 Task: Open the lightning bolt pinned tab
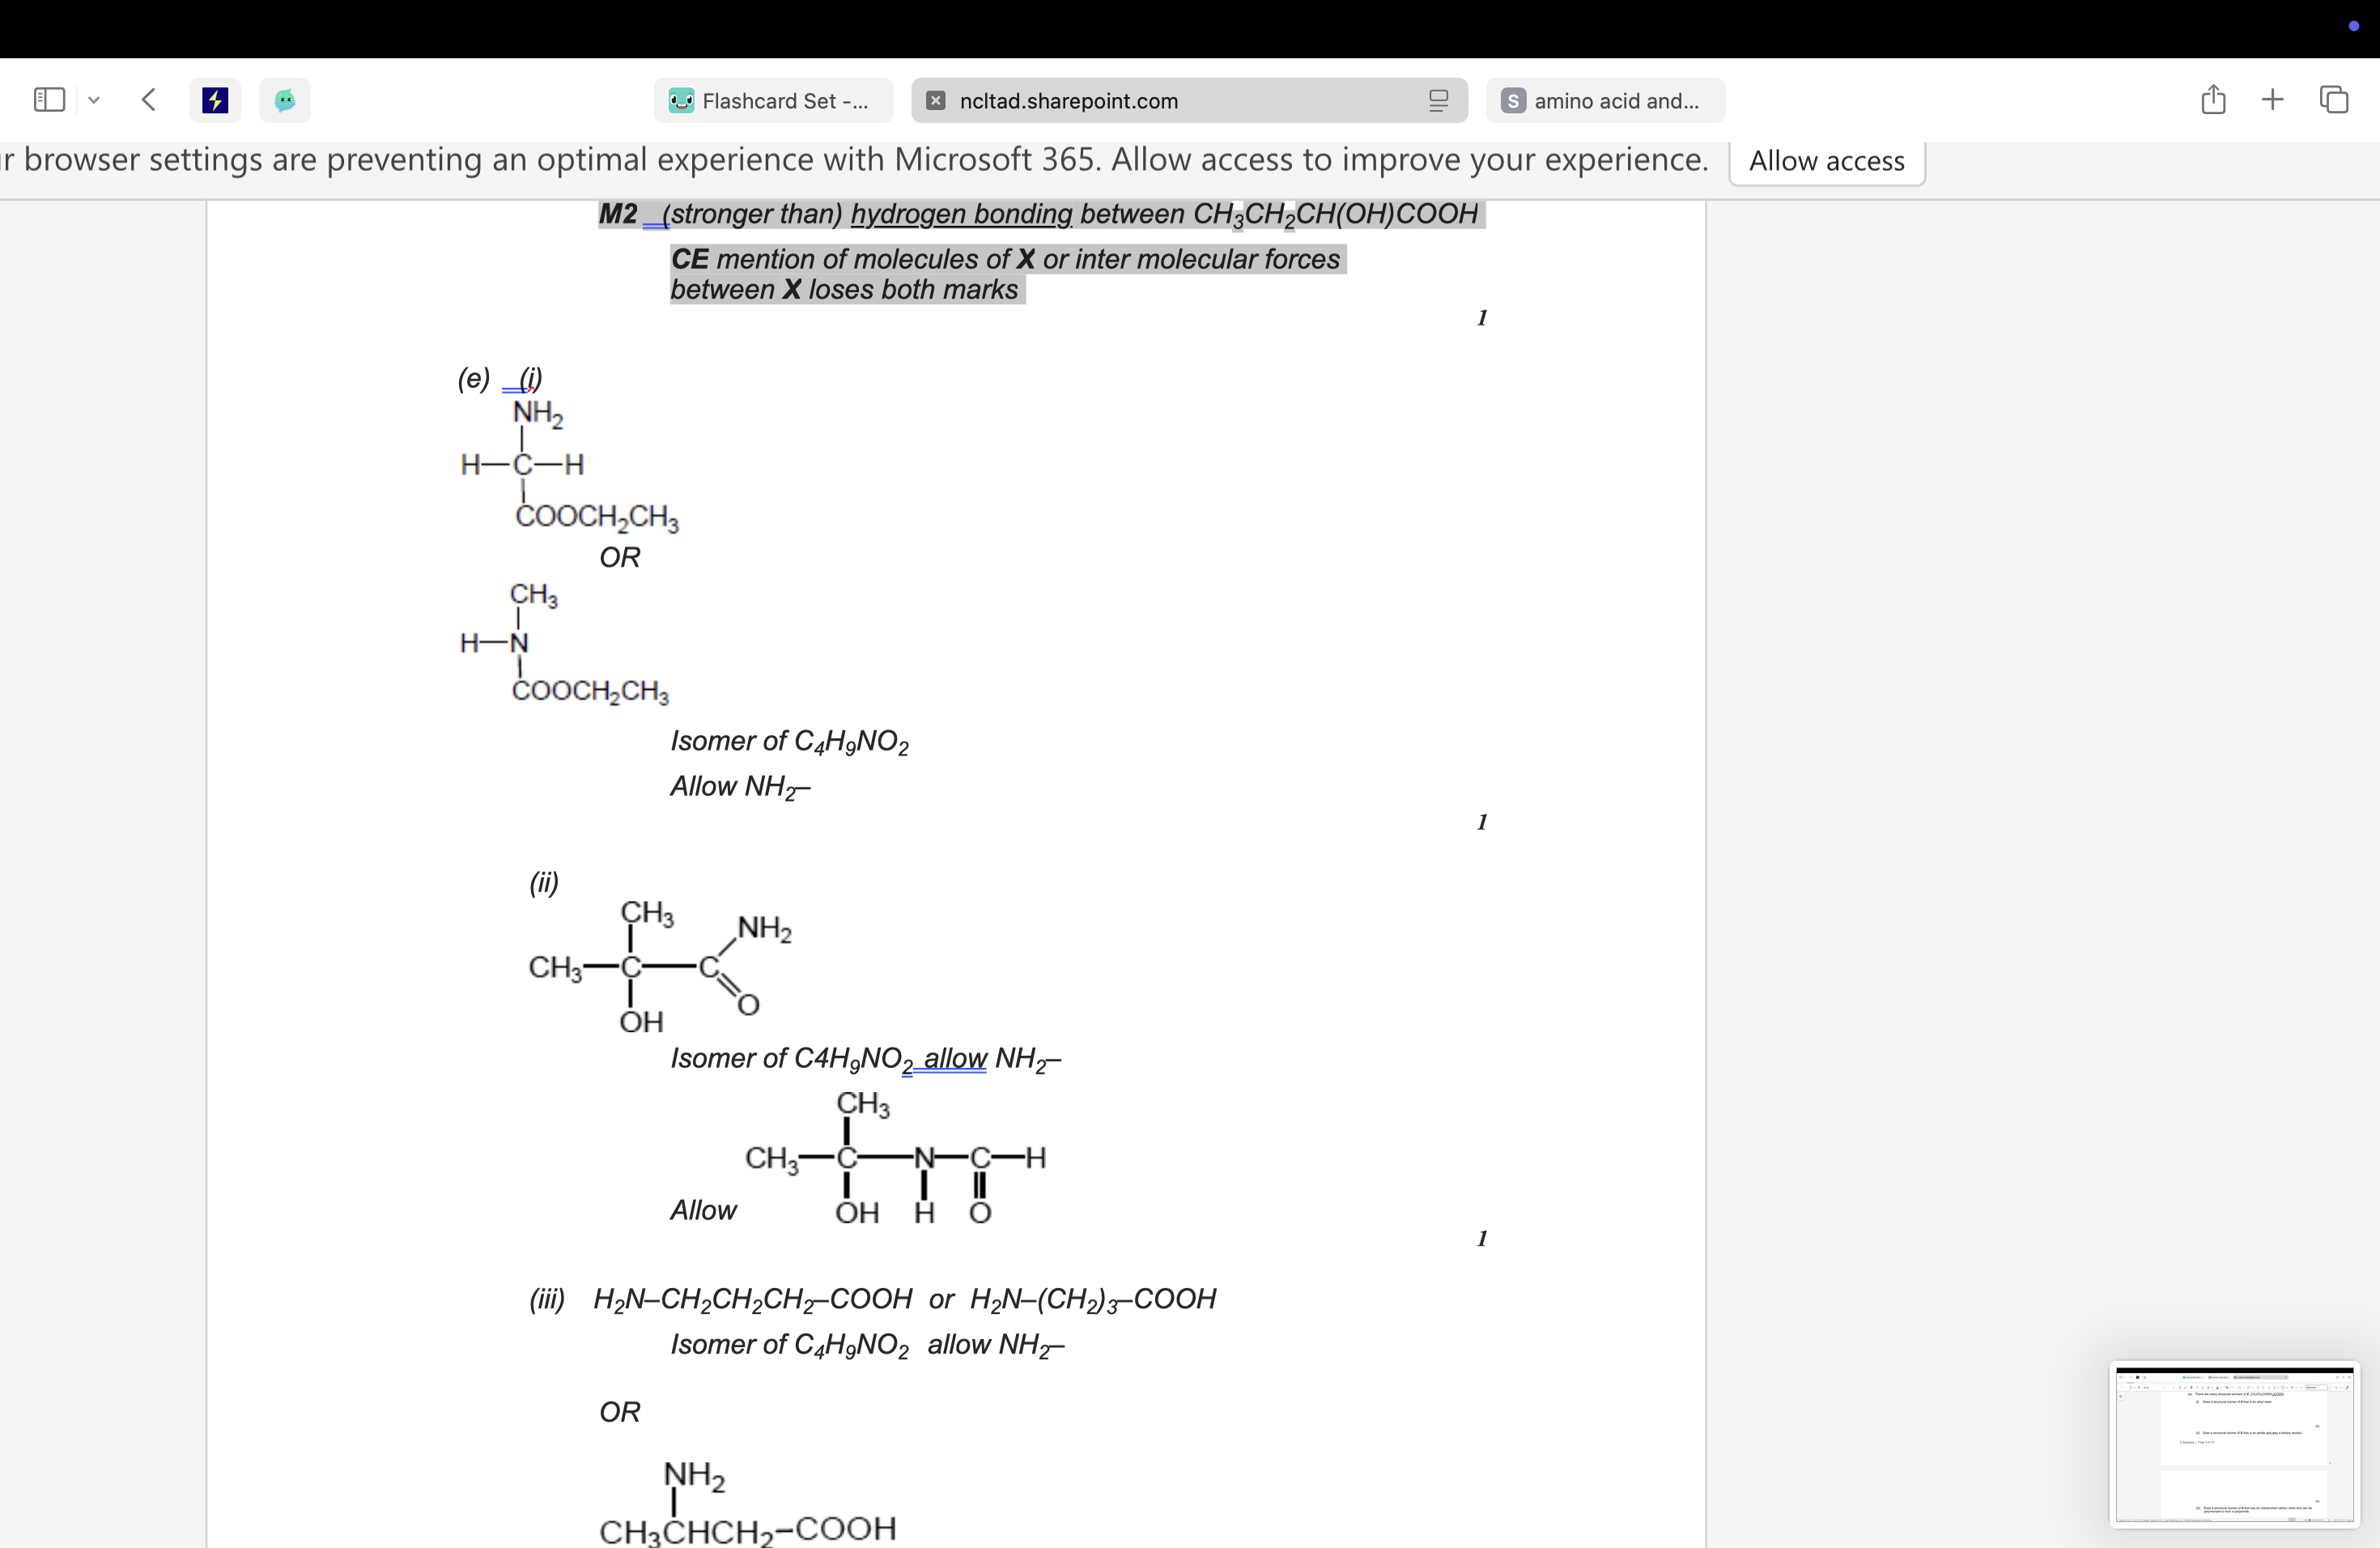point(215,100)
